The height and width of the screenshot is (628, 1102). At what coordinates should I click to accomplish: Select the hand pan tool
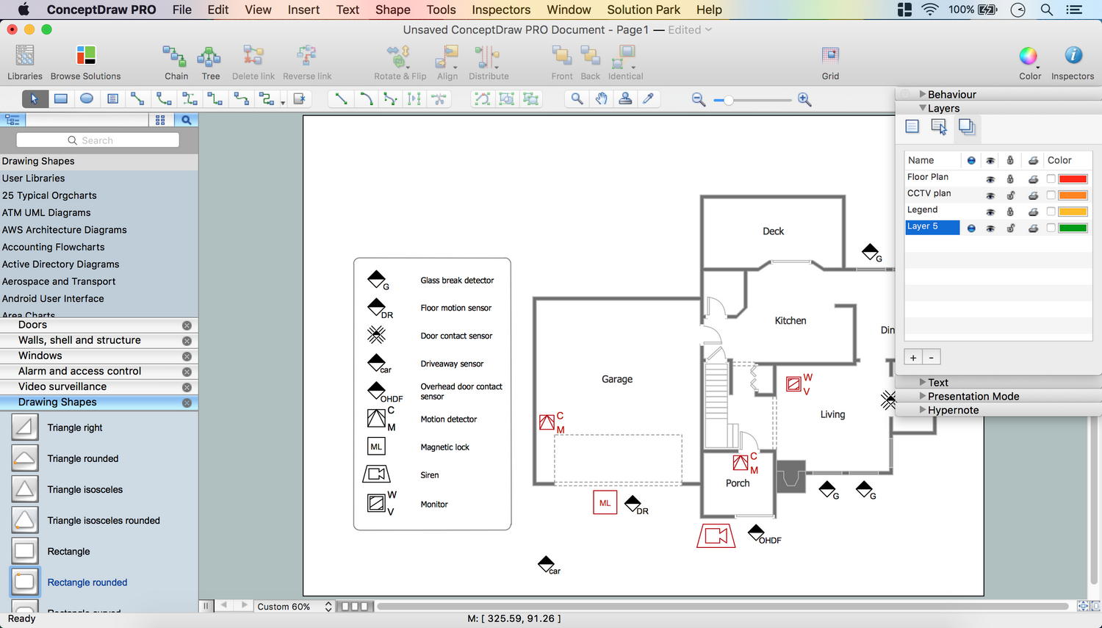coord(601,99)
